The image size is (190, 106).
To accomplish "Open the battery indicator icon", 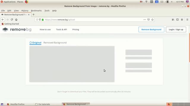I will pos(167,2).
